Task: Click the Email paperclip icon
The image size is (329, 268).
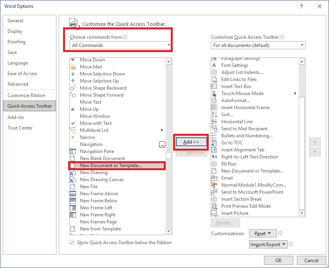Action: click(214, 178)
